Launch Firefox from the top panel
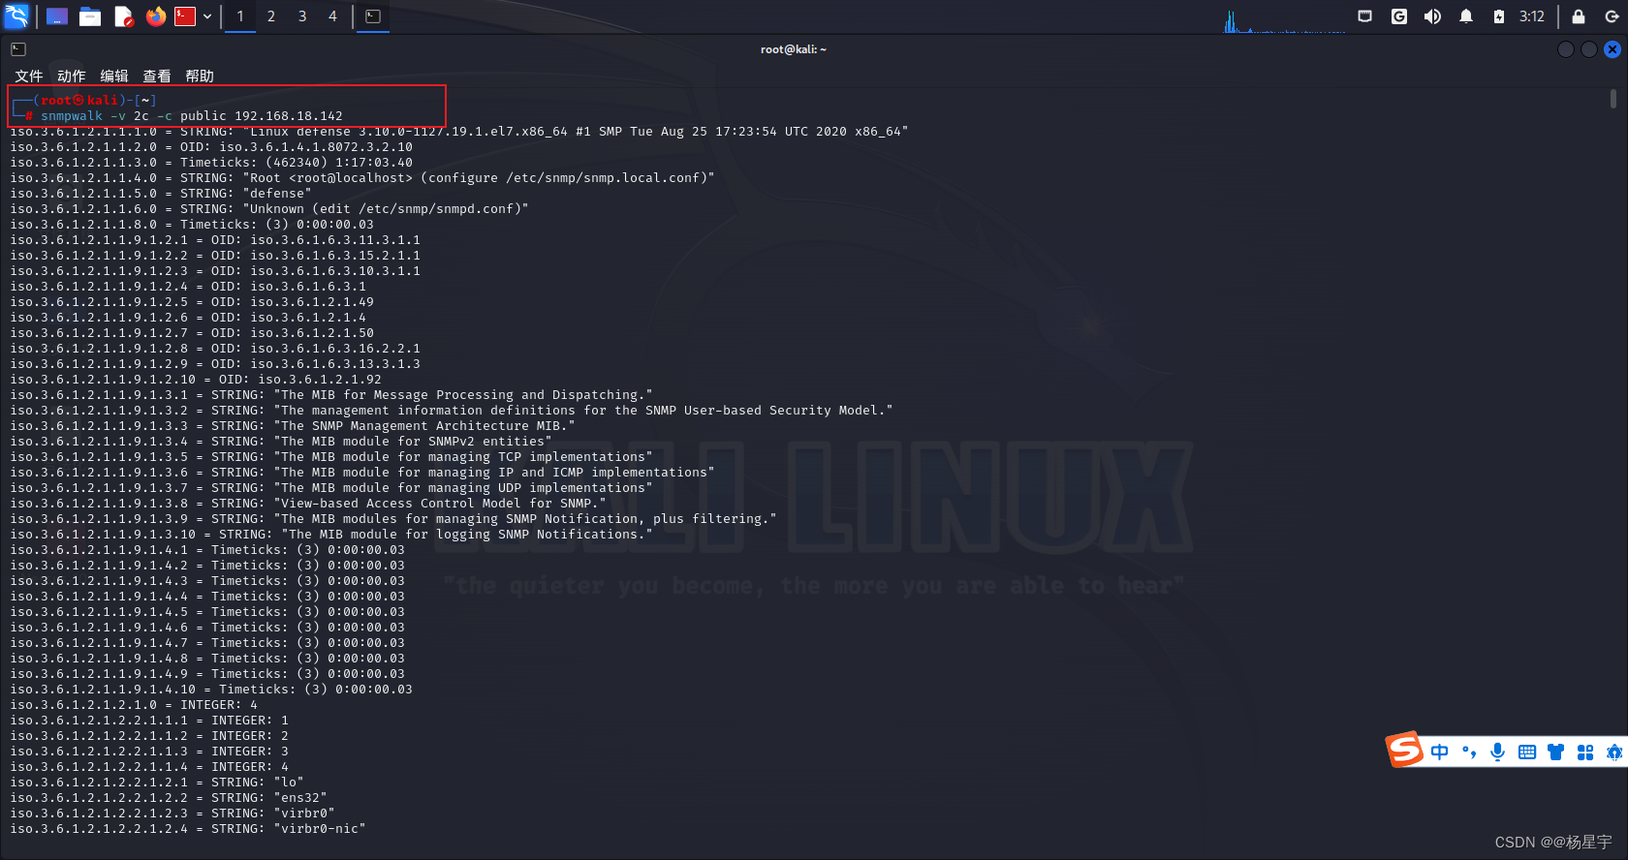The image size is (1628, 860). pyautogui.click(x=156, y=16)
